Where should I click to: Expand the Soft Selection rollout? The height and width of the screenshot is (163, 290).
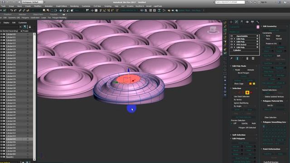click(239, 135)
